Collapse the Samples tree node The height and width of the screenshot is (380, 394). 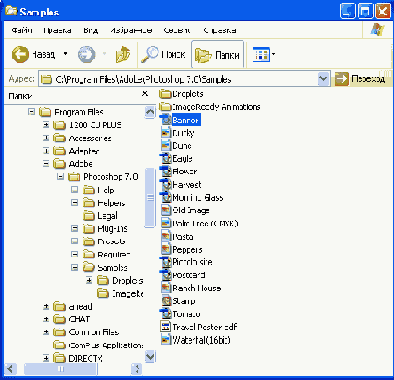pos(75,267)
